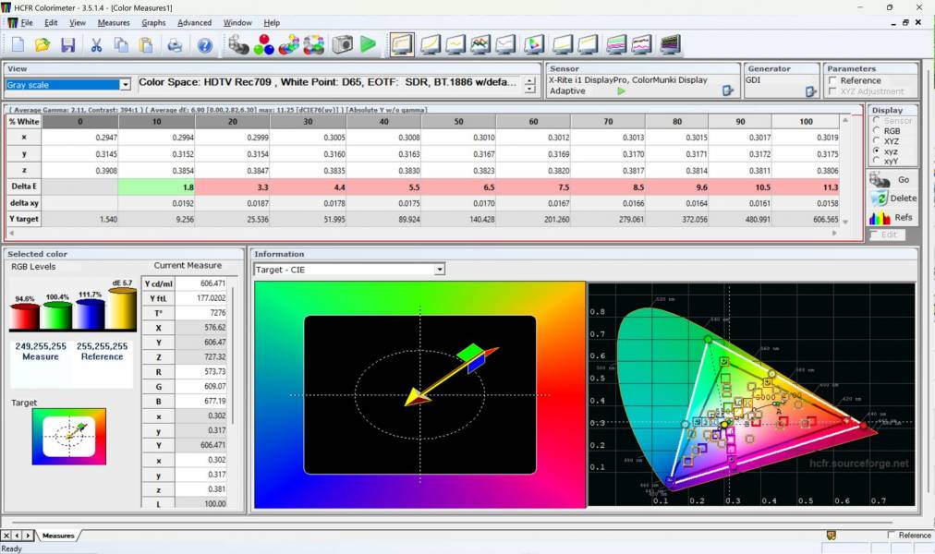Click the red-green-blue primaries measure icon
The image size is (935, 554).
click(x=264, y=44)
